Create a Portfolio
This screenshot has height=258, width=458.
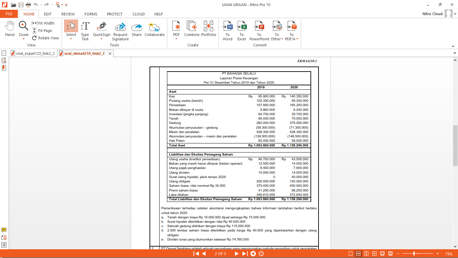pyautogui.click(x=209, y=29)
